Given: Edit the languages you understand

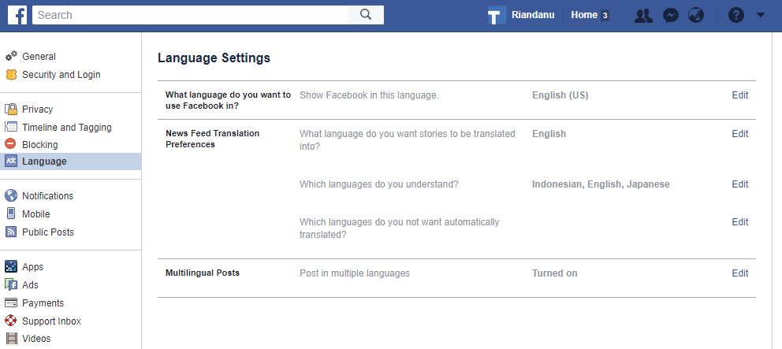Looking at the screenshot, I should [739, 184].
